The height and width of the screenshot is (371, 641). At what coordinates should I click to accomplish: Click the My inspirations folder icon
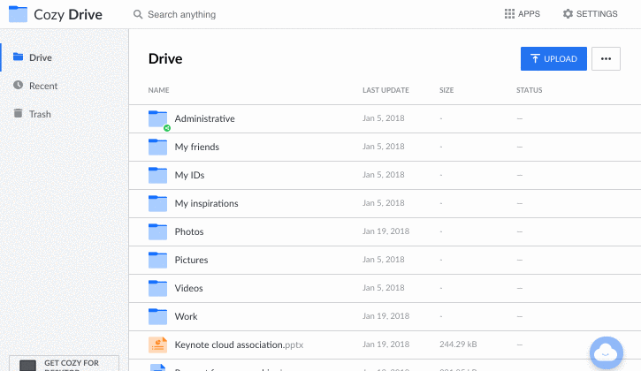[x=157, y=203]
